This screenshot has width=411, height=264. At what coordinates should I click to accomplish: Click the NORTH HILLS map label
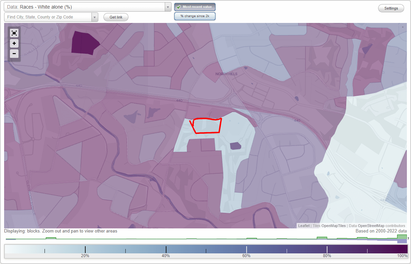point(226,74)
